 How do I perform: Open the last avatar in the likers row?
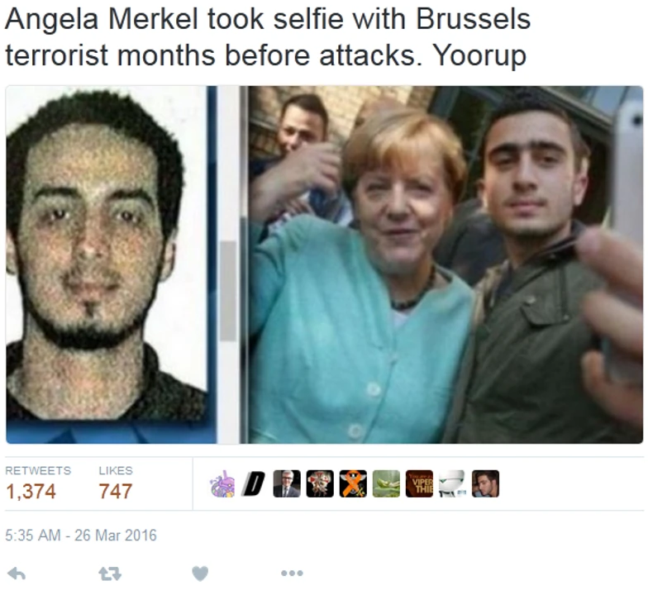click(485, 483)
